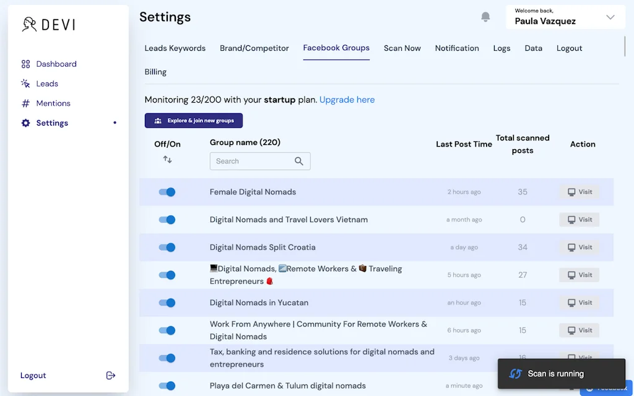Open Mentions via the hashtag icon

pos(25,103)
